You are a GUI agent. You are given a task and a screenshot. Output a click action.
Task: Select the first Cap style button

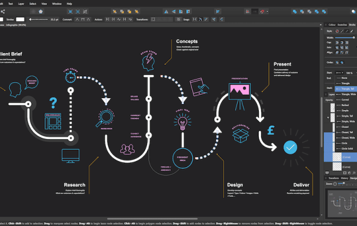click(337, 43)
